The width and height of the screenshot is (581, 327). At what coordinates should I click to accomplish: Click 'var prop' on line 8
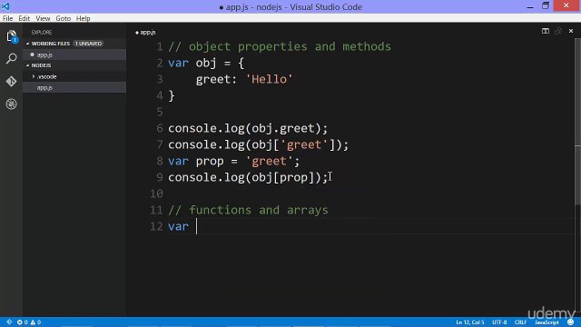point(196,162)
